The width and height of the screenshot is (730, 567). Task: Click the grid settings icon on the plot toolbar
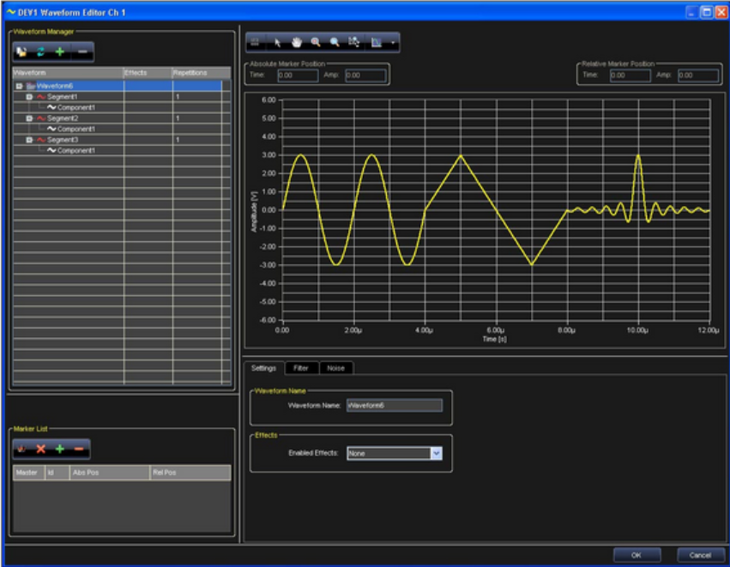click(255, 40)
